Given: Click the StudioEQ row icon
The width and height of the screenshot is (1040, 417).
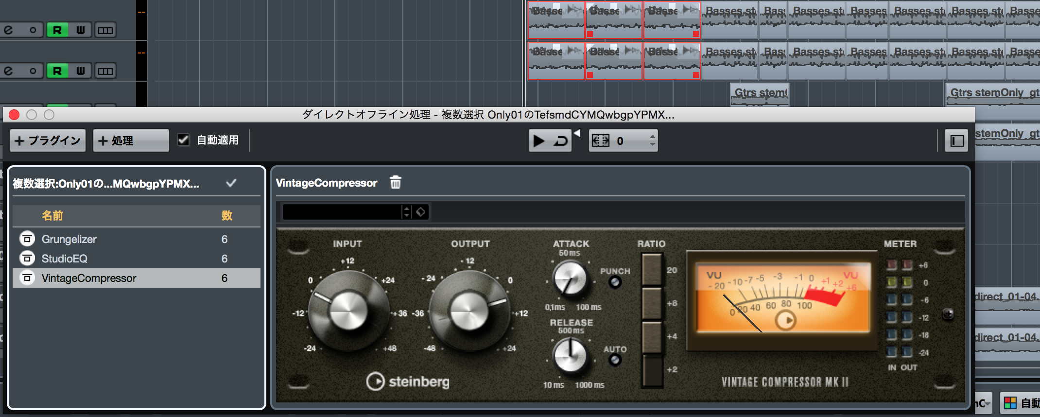Looking at the screenshot, I should [27, 259].
